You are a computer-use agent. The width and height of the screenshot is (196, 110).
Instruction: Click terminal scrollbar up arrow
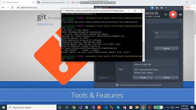pos(144,14)
